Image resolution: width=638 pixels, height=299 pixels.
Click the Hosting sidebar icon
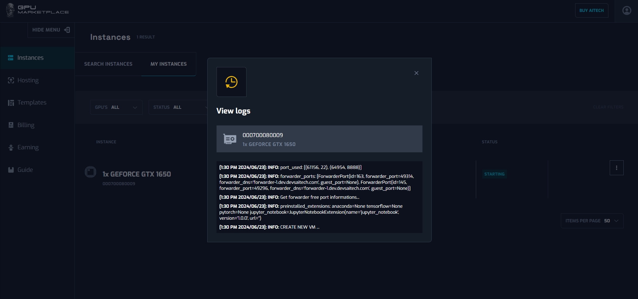11,80
